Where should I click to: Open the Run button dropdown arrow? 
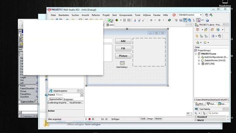click(112, 20)
